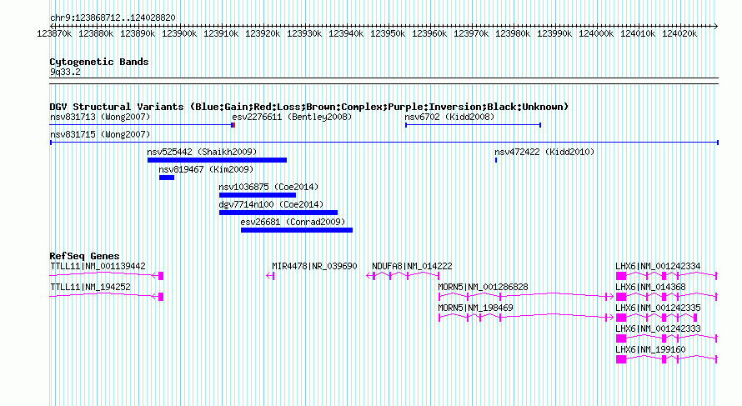
Task: Click the LHX6|NM_001242334 gene label
Action: pyautogui.click(x=658, y=267)
